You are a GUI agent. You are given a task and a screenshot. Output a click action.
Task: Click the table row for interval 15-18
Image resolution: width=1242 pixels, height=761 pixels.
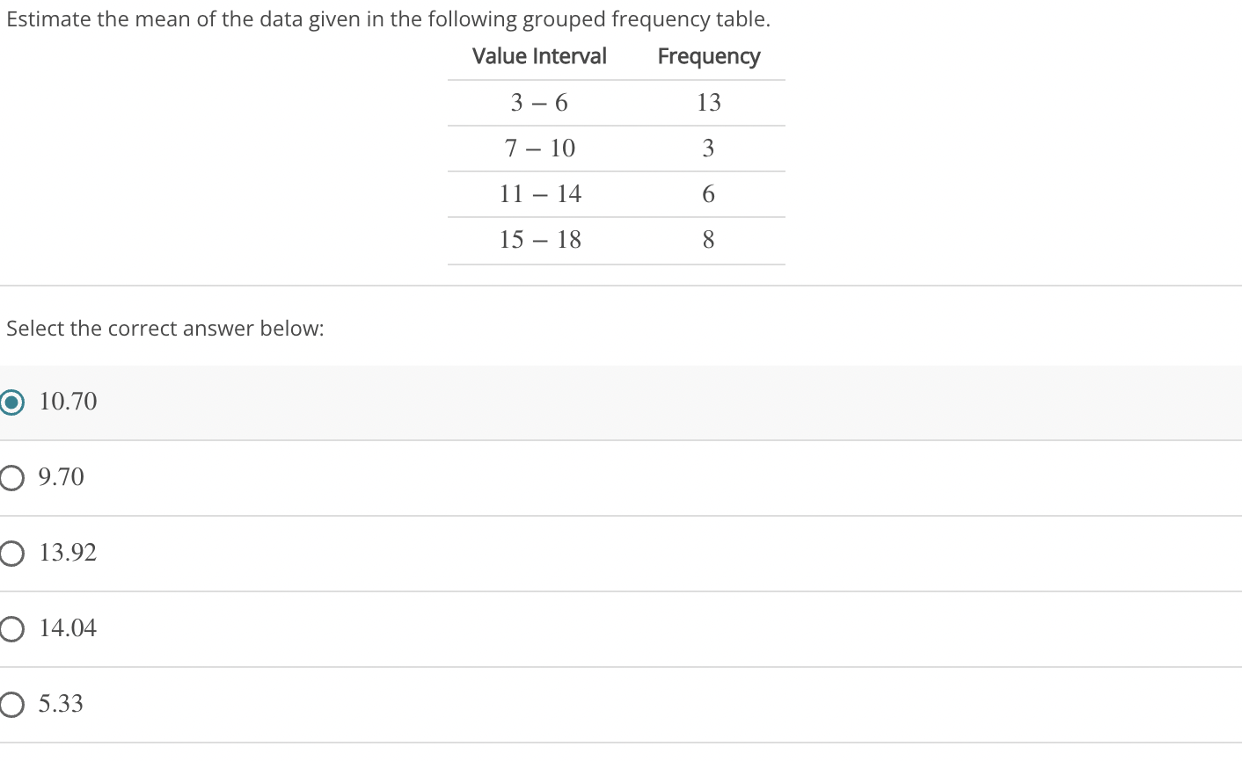coord(540,240)
